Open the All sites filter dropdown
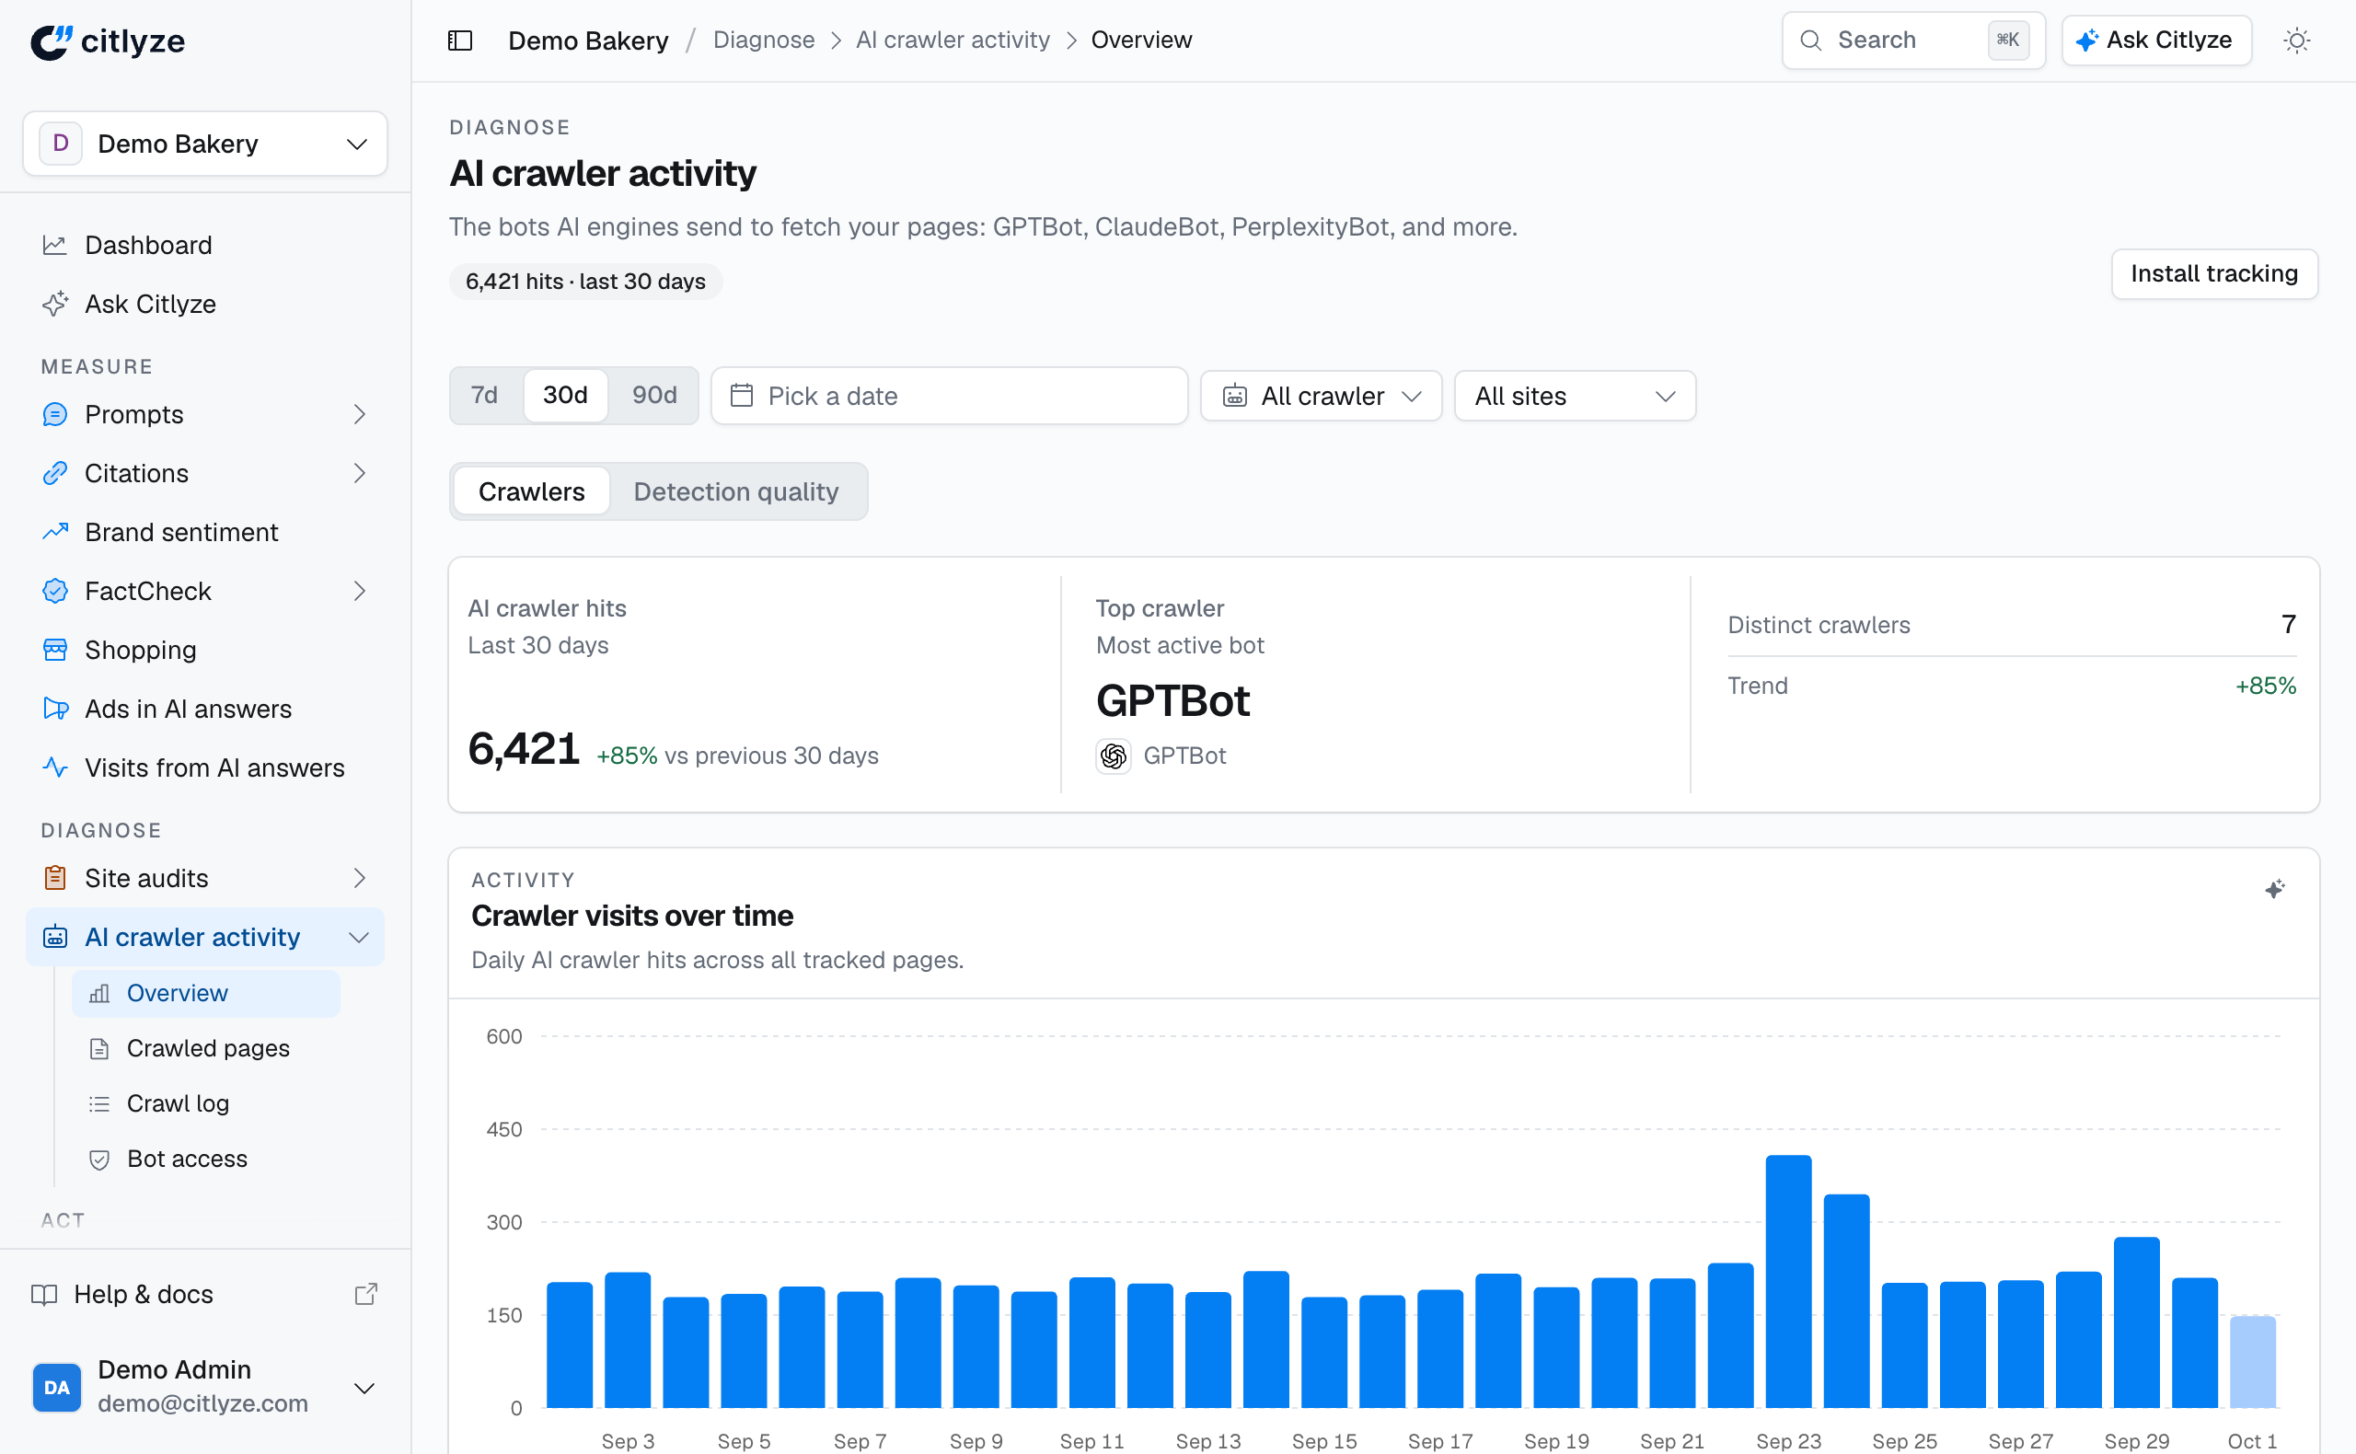The width and height of the screenshot is (2356, 1454). (1574, 395)
